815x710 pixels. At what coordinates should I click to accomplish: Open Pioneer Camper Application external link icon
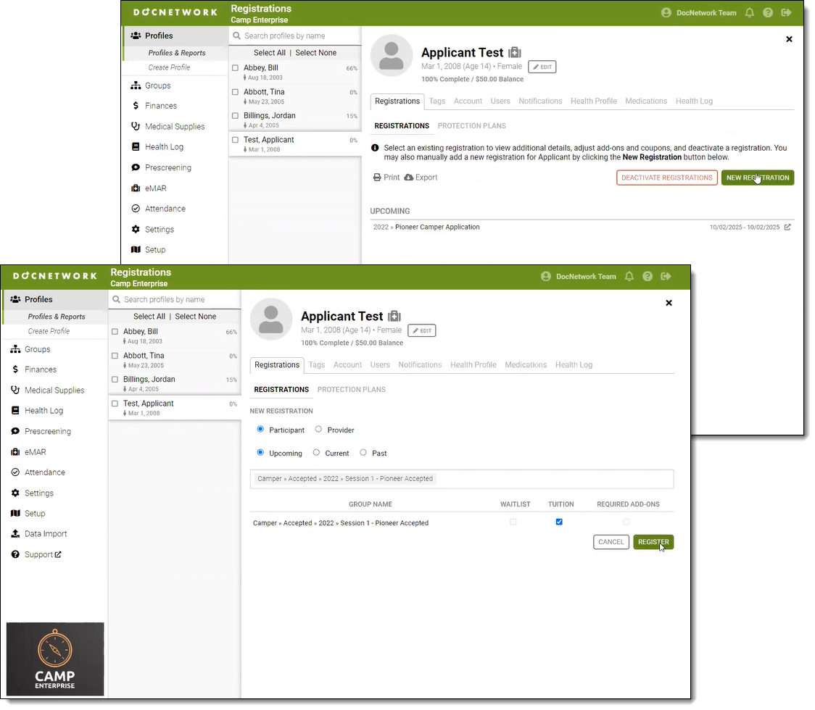787,227
